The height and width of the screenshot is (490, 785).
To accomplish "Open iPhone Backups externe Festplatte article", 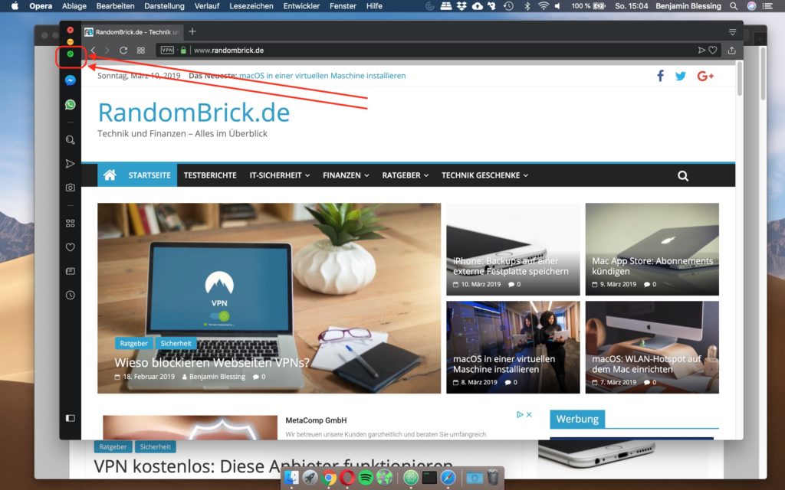I will click(511, 266).
